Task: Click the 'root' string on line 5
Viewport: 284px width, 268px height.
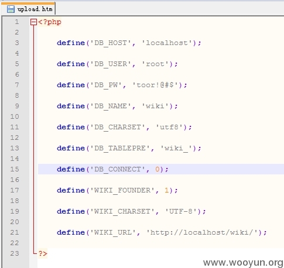Action: [x=155, y=64]
